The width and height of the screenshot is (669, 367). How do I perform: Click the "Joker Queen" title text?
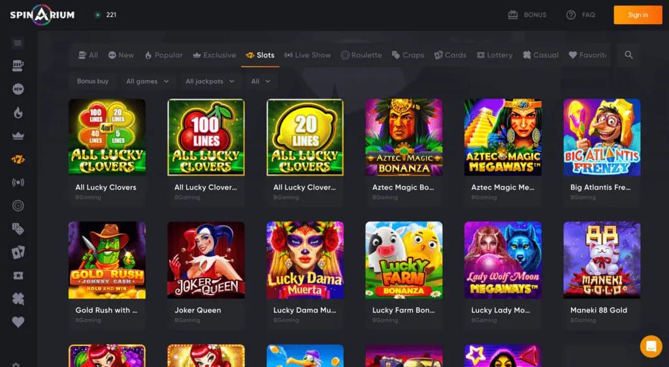(x=197, y=310)
